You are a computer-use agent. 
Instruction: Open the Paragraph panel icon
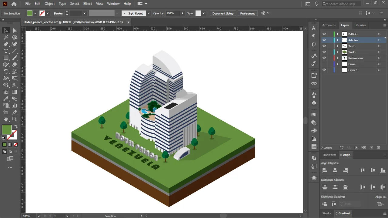click(x=314, y=36)
